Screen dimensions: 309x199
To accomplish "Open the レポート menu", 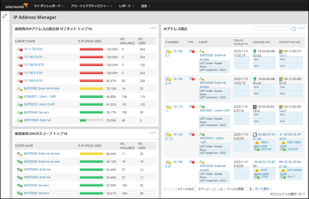I will pos(126,6).
